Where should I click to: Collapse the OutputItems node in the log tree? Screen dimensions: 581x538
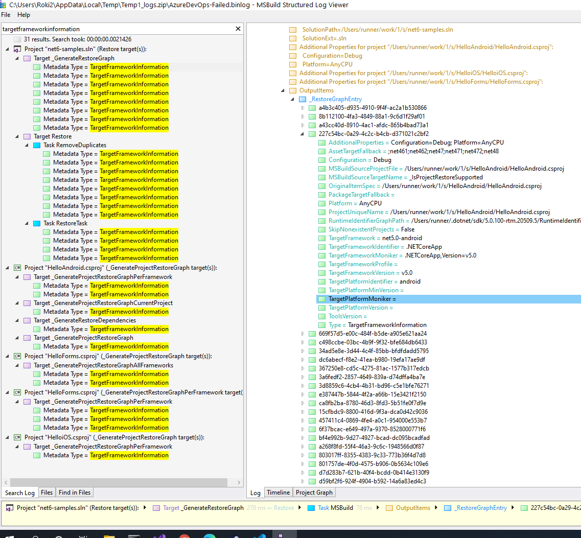[x=283, y=90]
